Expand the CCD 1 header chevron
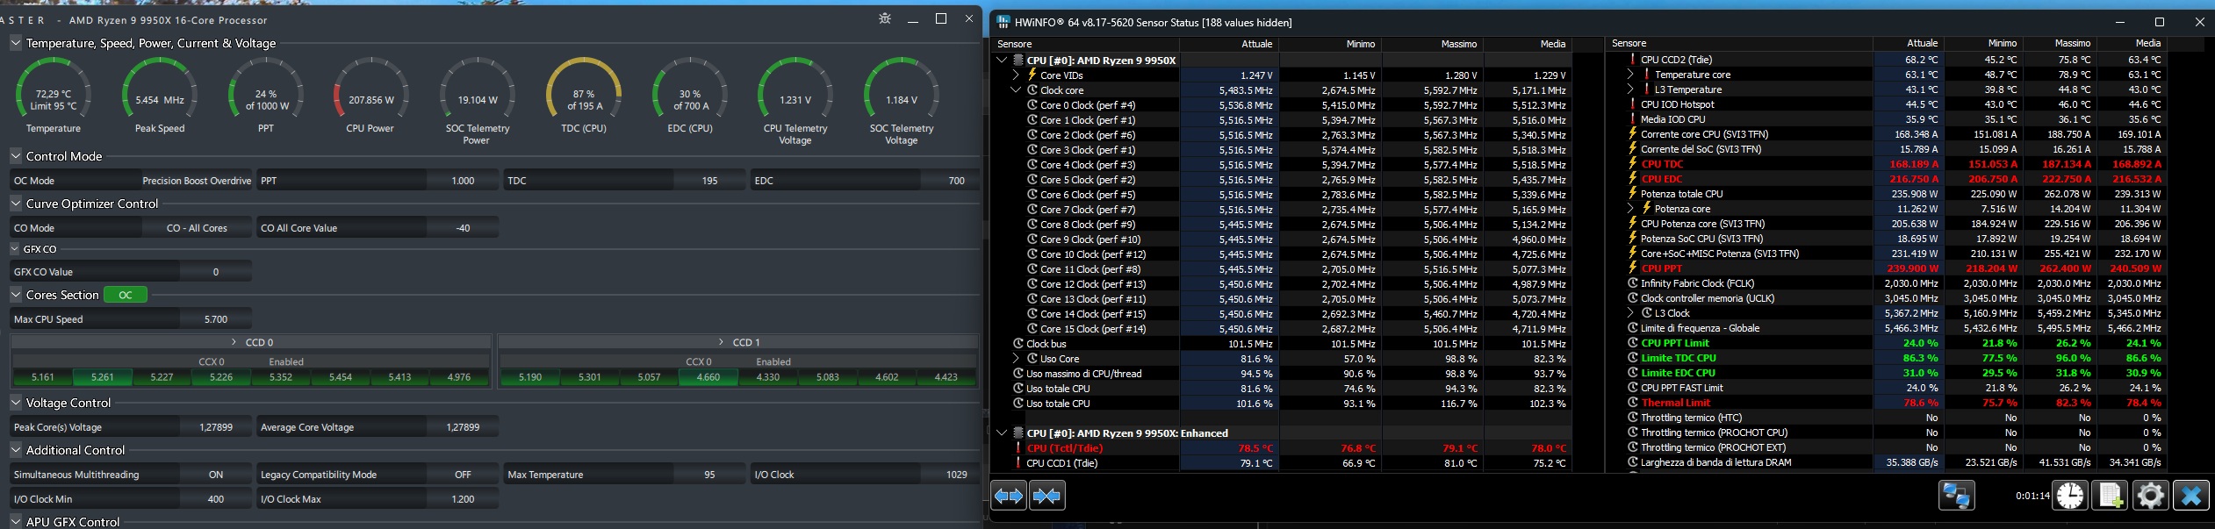The image size is (2215, 529). (721, 342)
